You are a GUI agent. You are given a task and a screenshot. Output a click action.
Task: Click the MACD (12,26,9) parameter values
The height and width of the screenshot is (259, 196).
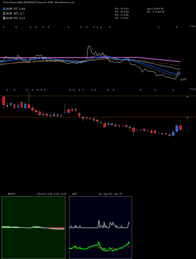pos(51,194)
